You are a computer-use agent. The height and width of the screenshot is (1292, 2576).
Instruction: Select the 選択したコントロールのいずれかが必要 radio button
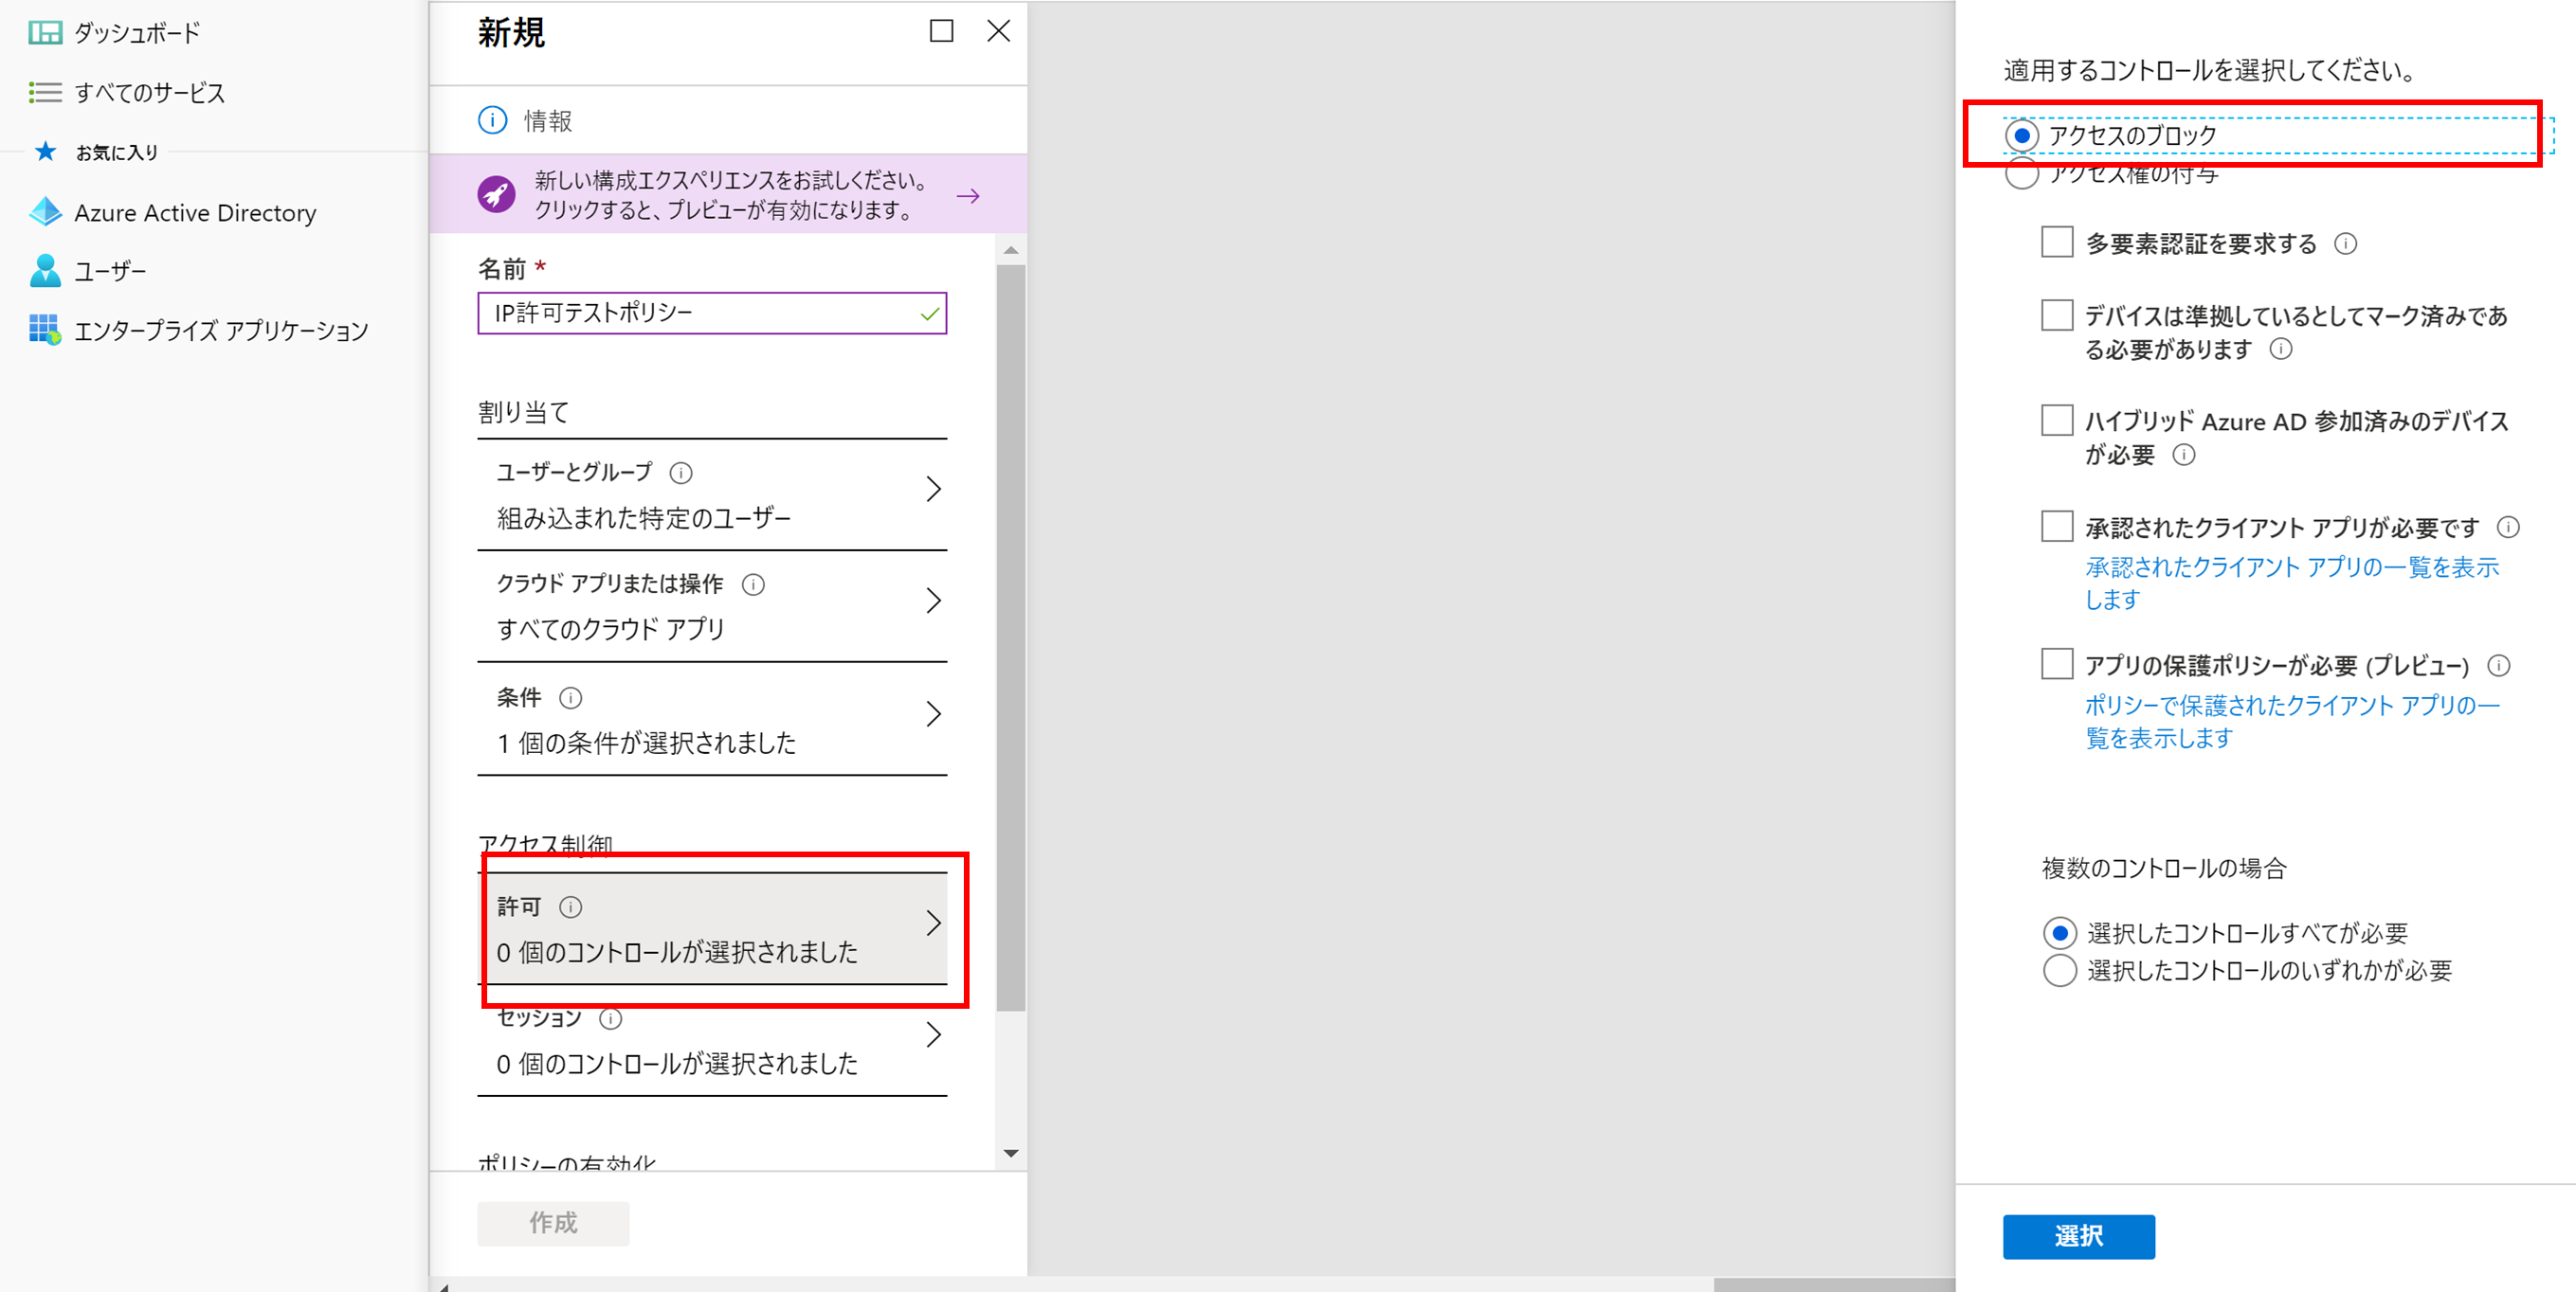point(2059,970)
